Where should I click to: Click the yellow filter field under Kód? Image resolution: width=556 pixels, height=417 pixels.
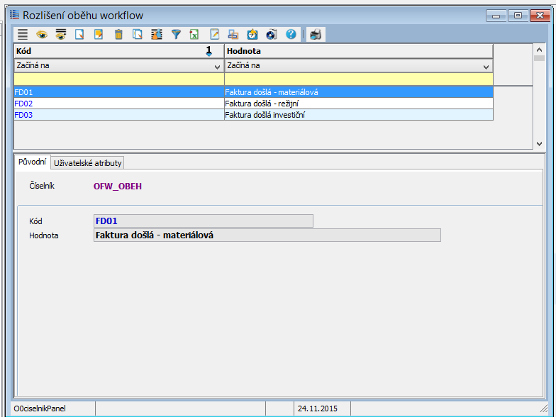tap(118, 79)
